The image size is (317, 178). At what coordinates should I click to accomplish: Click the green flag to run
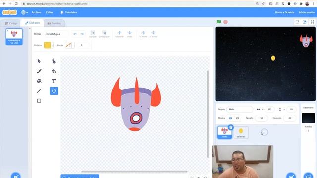coord(219,22)
